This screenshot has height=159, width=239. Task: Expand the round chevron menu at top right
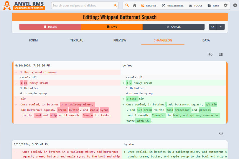click(235, 5)
